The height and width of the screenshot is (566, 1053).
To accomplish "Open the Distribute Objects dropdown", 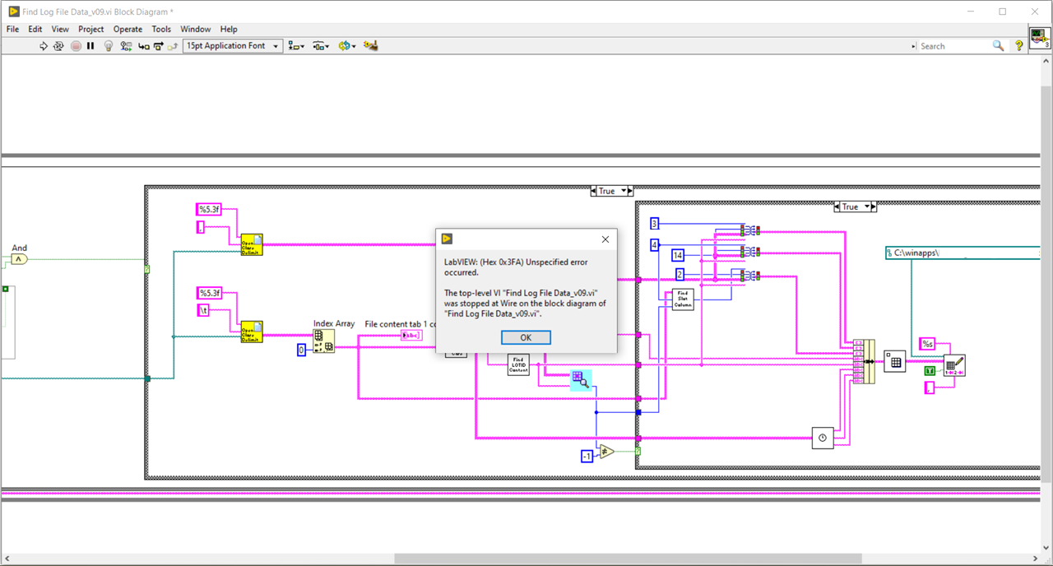I will (x=321, y=46).
